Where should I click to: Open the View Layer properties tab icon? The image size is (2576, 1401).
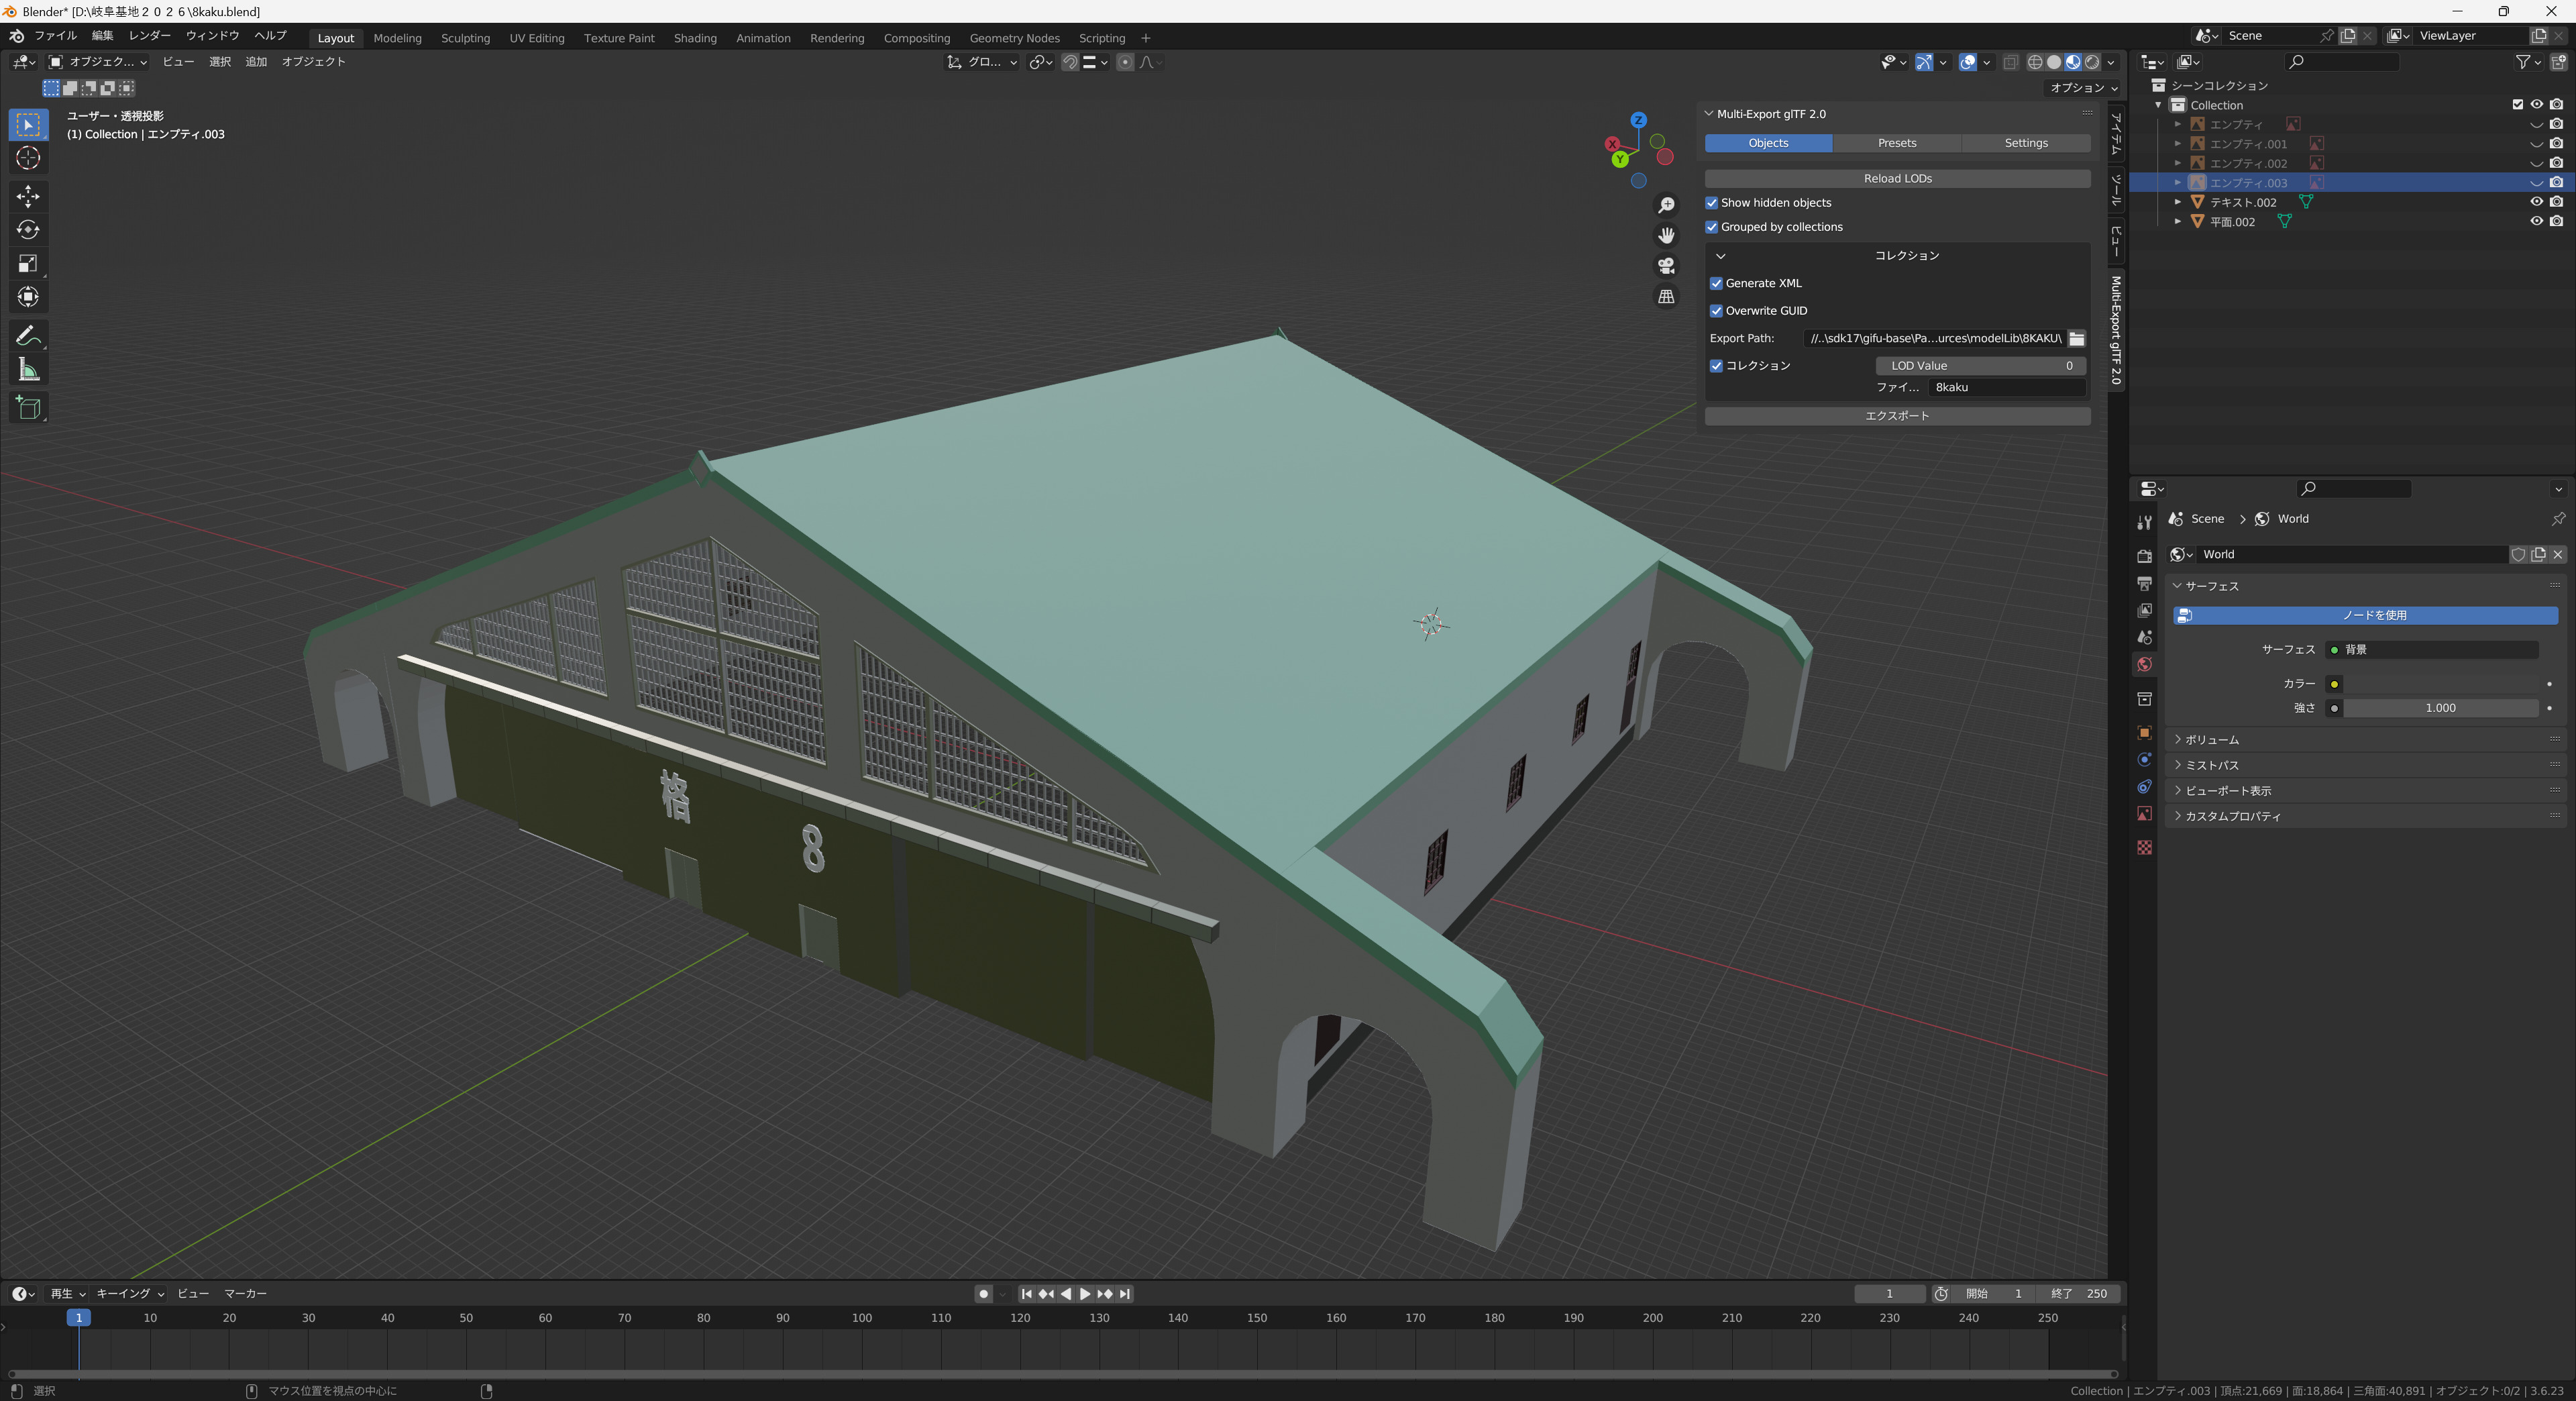coord(2144,610)
